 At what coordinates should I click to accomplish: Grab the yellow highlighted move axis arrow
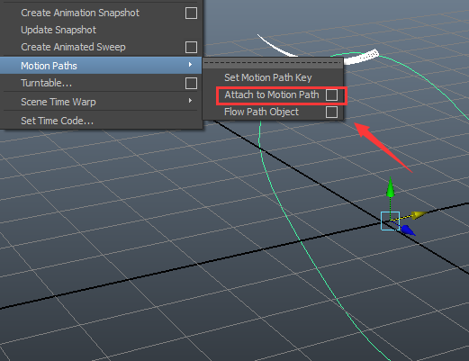(x=419, y=214)
